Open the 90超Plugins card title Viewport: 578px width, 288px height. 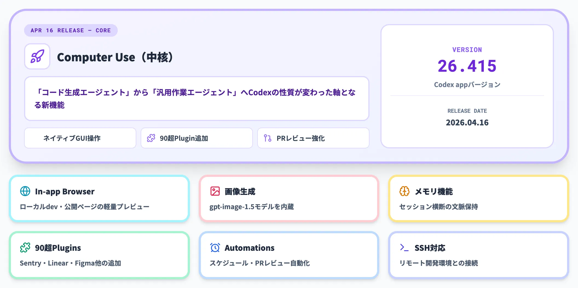[58, 248]
